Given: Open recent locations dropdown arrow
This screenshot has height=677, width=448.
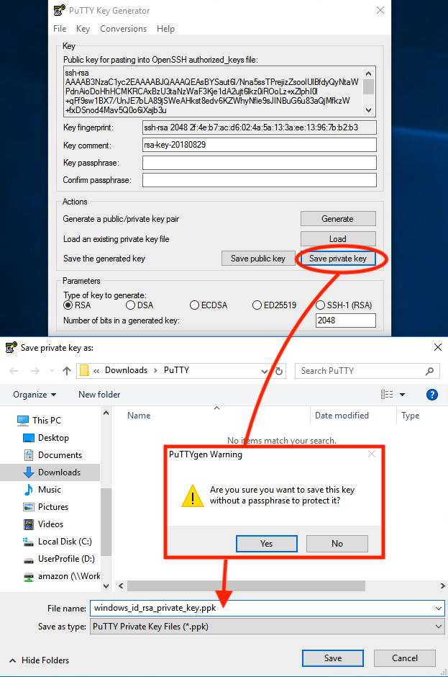Looking at the screenshot, I should click(x=52, y=370).
